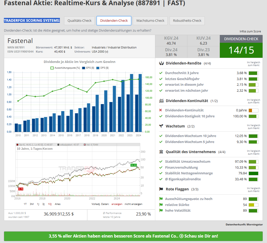Click checkmark beside Dividenden-Stetigkeit 10 Jahre
267x243 pixels.
click(x=161, y=116)
